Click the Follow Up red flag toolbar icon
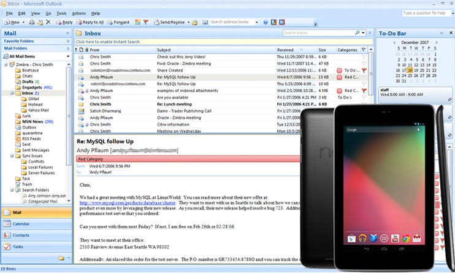 pos(146,22)
